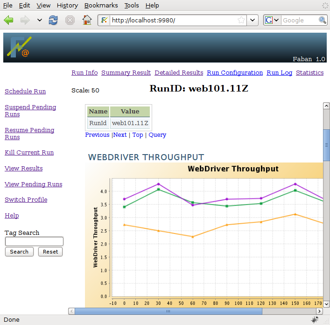
Task: Open the Summary Result link
Action: 126,72
